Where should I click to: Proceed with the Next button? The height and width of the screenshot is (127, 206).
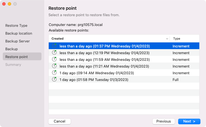pos(189,121)
